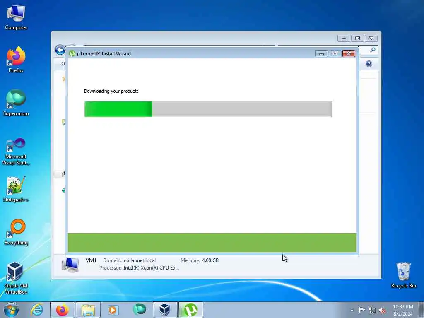Select the Notepad++ desktop shortcut
The image size is (424, 318).
pos(16,189)
